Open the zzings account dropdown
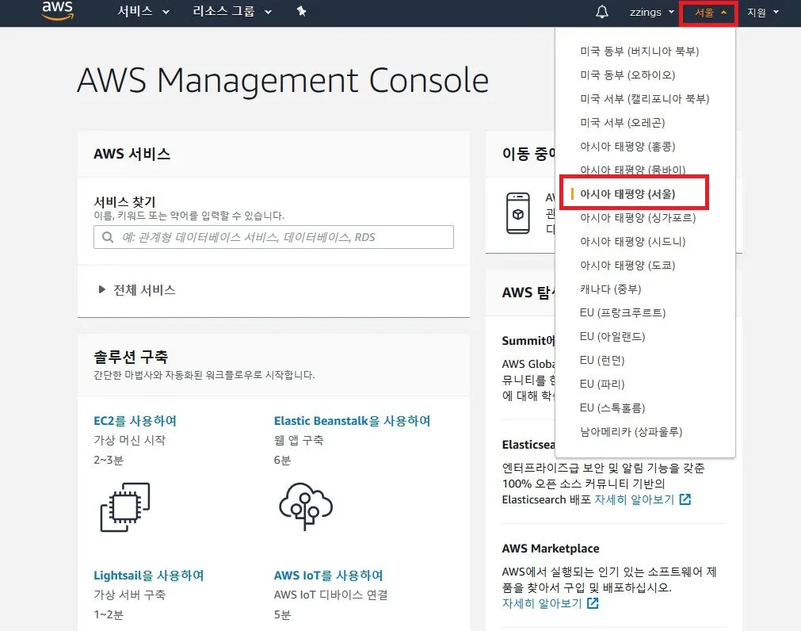Viewport: 801px width, 631px height. click(x=652, y=12)
